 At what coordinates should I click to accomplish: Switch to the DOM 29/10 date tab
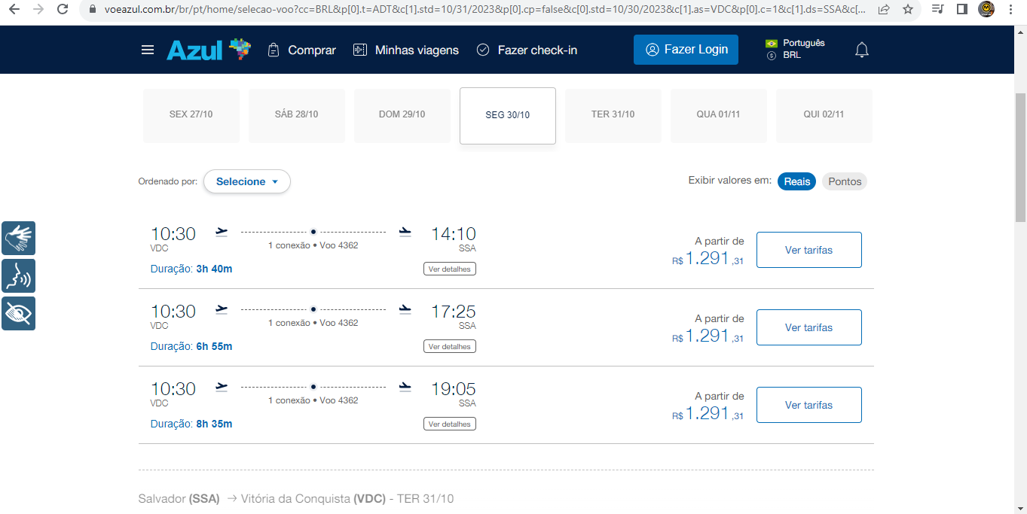(x=402, y=115)
